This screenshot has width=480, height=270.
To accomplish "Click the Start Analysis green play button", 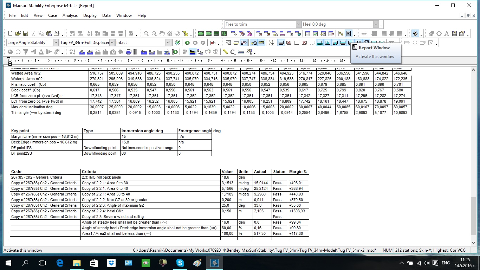I will click(187, 43).
